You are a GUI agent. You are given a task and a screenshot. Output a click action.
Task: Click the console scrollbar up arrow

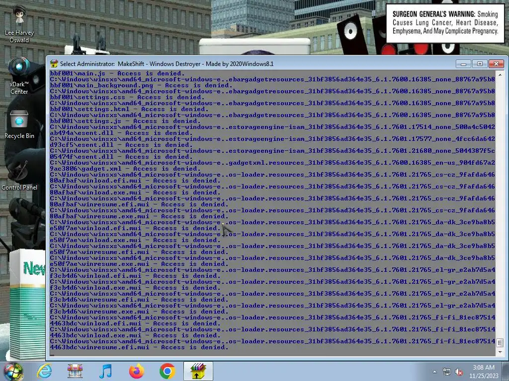[500, 75]
